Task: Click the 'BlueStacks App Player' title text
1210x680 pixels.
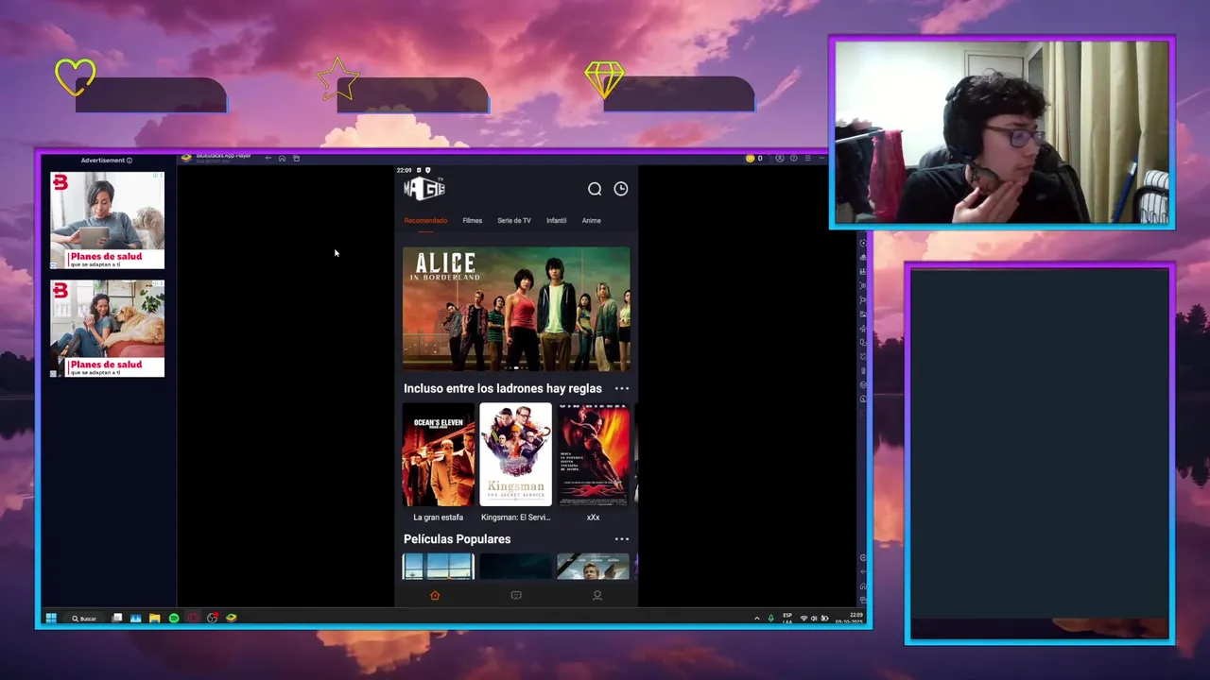Action: coord(223,156)
